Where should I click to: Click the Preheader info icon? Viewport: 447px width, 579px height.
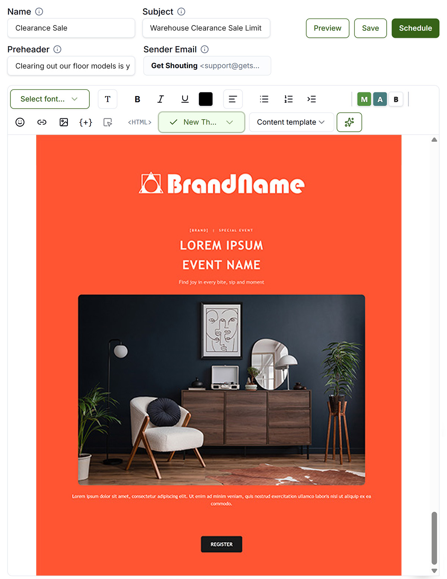point(57,49)
